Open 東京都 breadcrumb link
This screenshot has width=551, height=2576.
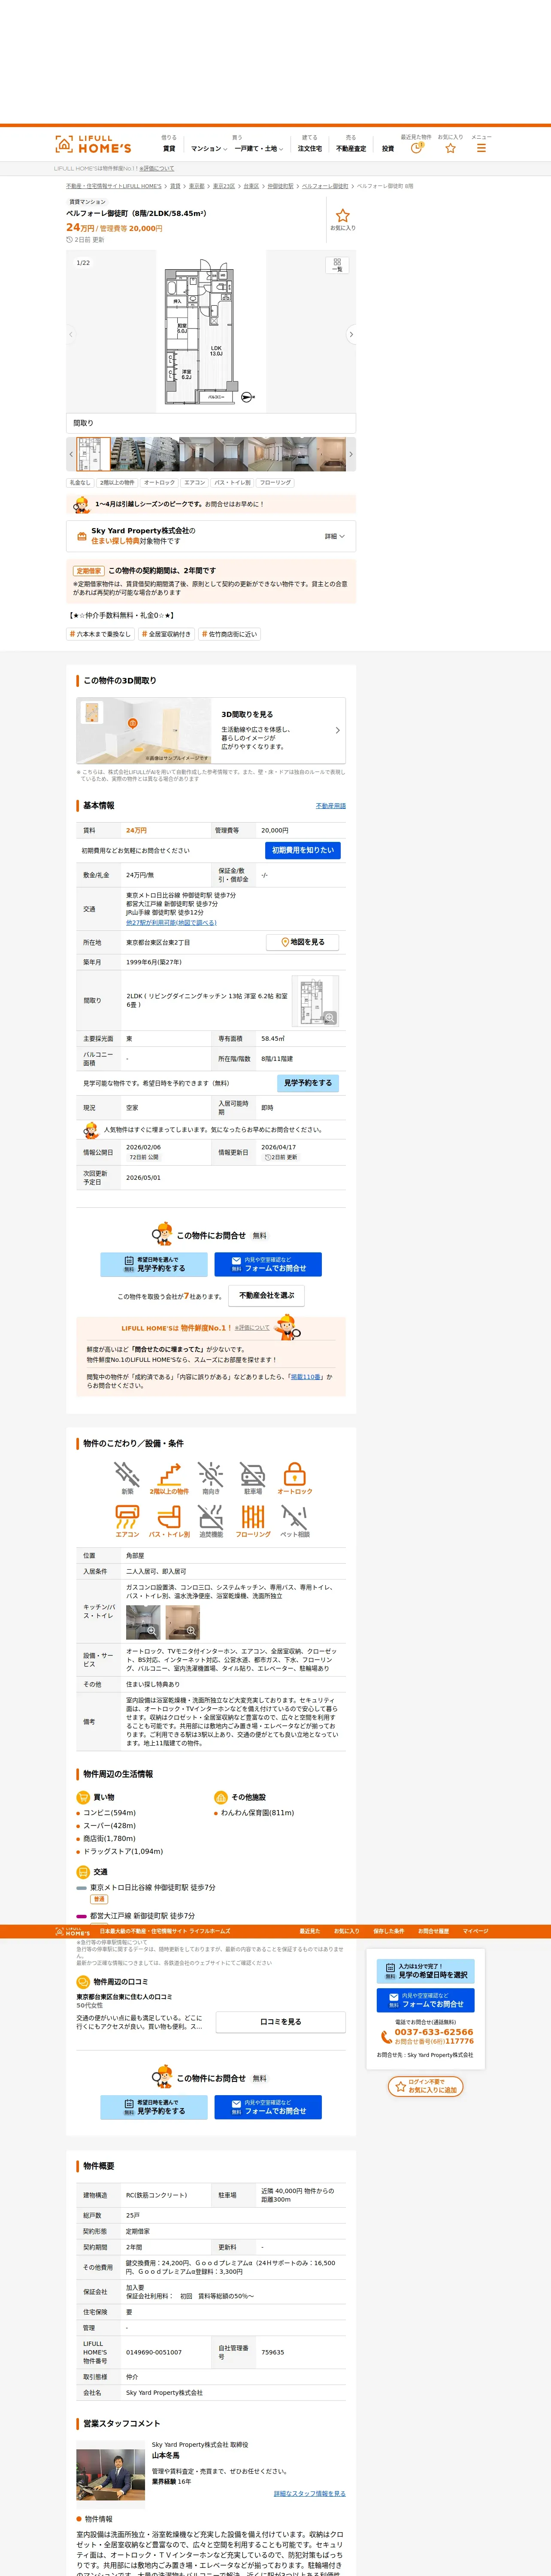click(x=197, y=186)
